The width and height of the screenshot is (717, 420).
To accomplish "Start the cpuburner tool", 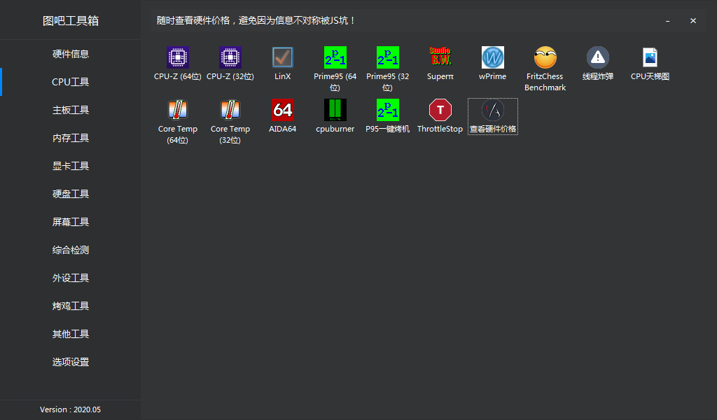I will (335, 114).
